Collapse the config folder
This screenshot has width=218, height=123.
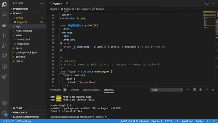pyautogui.click(x=28, y=18)
